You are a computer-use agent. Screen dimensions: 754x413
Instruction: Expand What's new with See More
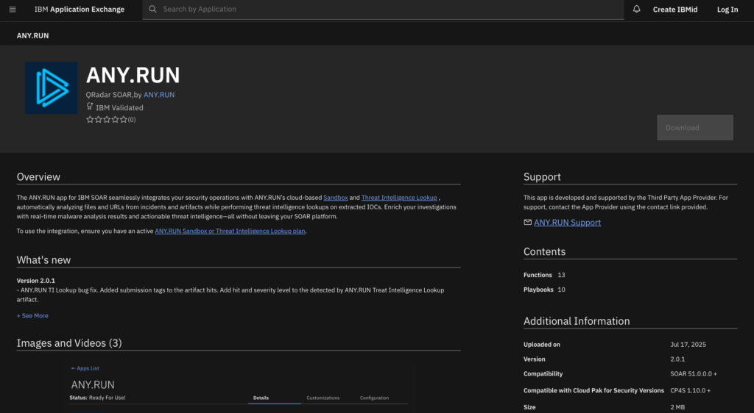[x=32, y=316]
